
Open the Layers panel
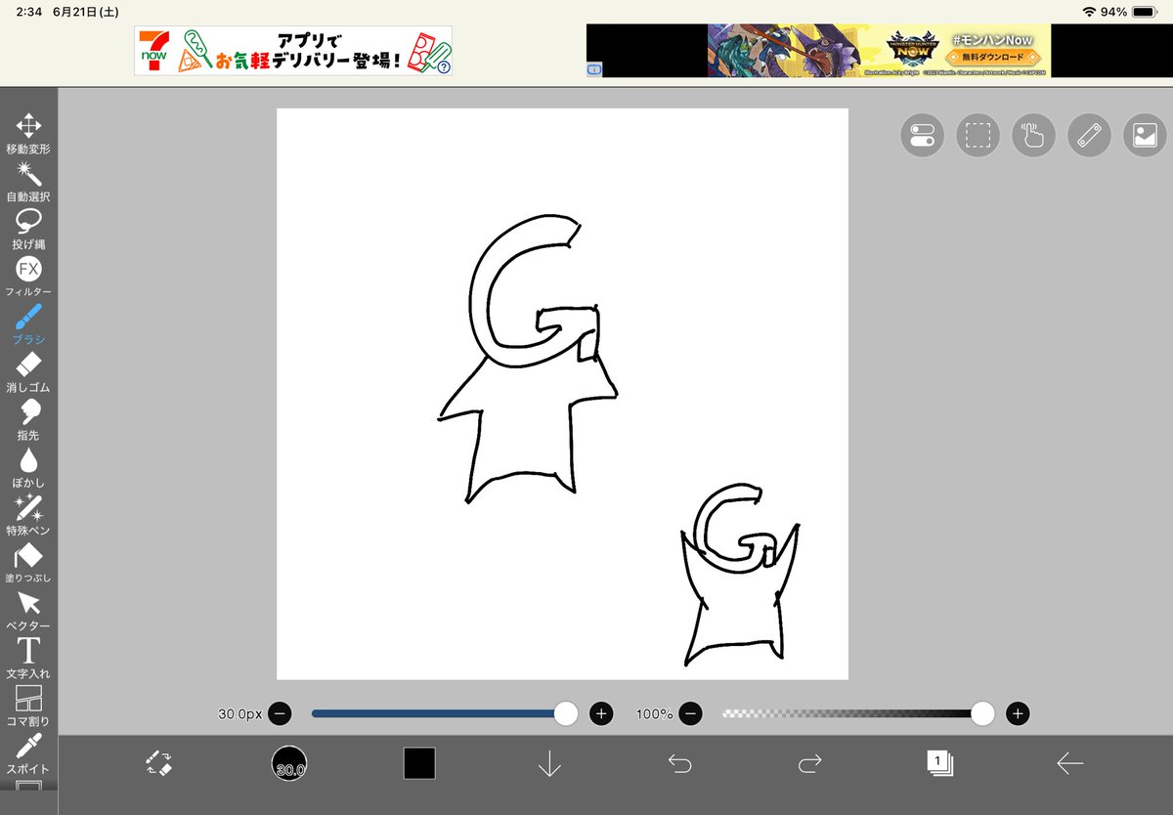coord(940,765)
